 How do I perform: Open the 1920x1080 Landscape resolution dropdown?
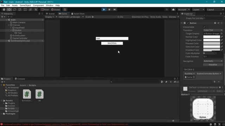[71, 17]
